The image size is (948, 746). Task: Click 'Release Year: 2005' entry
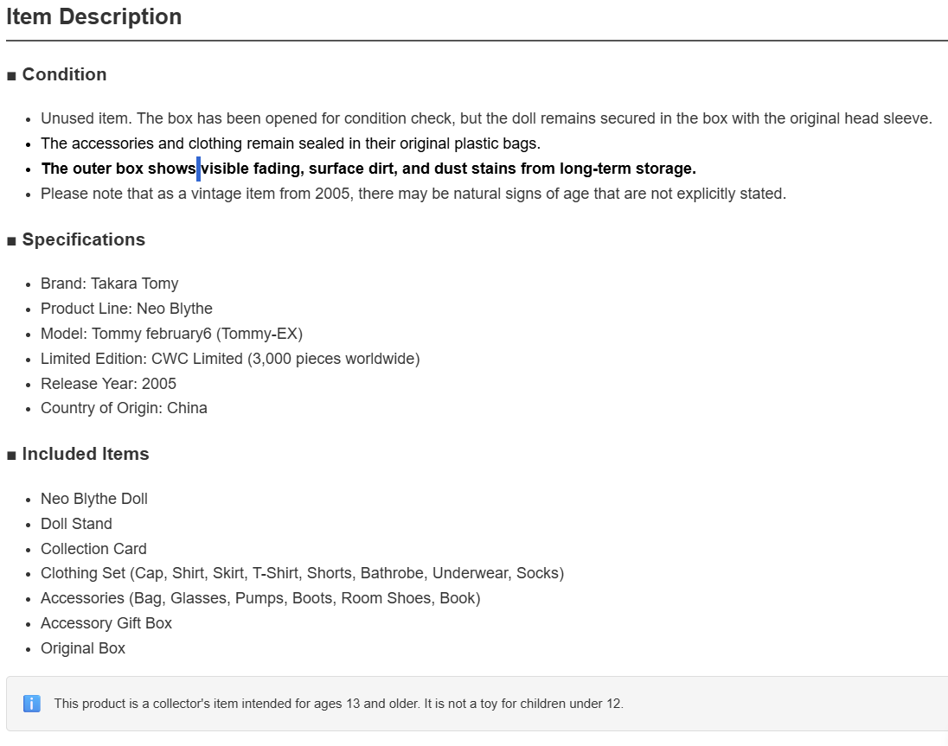(x=108, y=384)
